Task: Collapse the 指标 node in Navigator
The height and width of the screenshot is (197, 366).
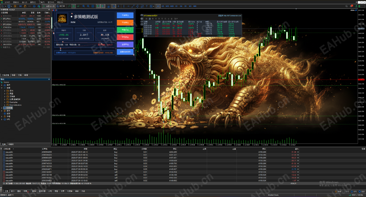Action: coord(2,88)
